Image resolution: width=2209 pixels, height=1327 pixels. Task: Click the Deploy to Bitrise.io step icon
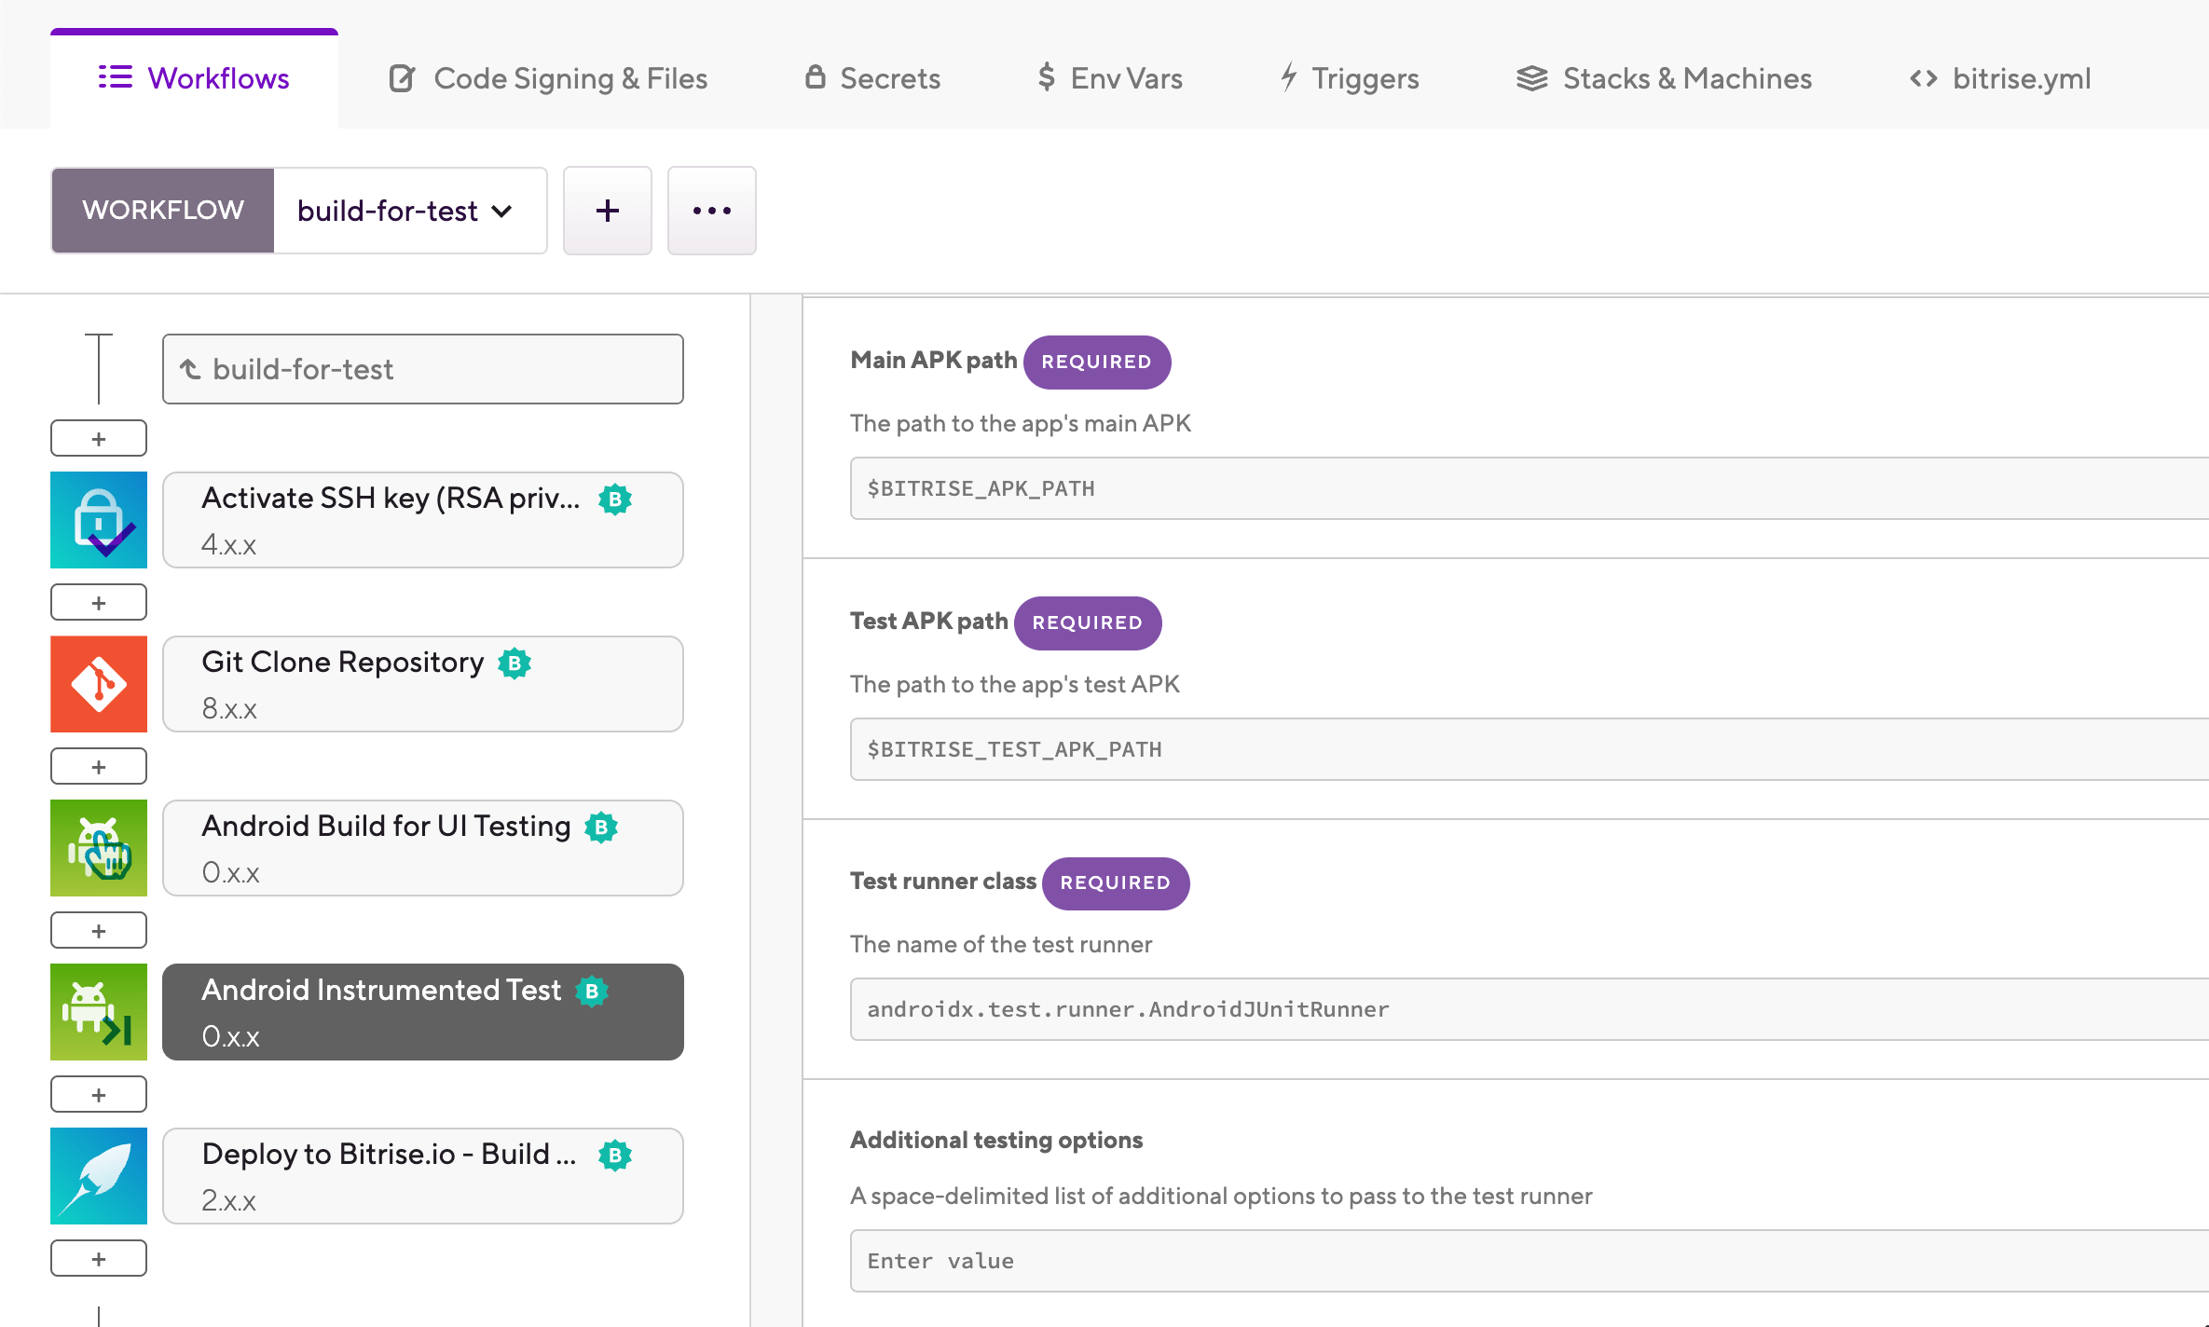[x=98, y=1176]
